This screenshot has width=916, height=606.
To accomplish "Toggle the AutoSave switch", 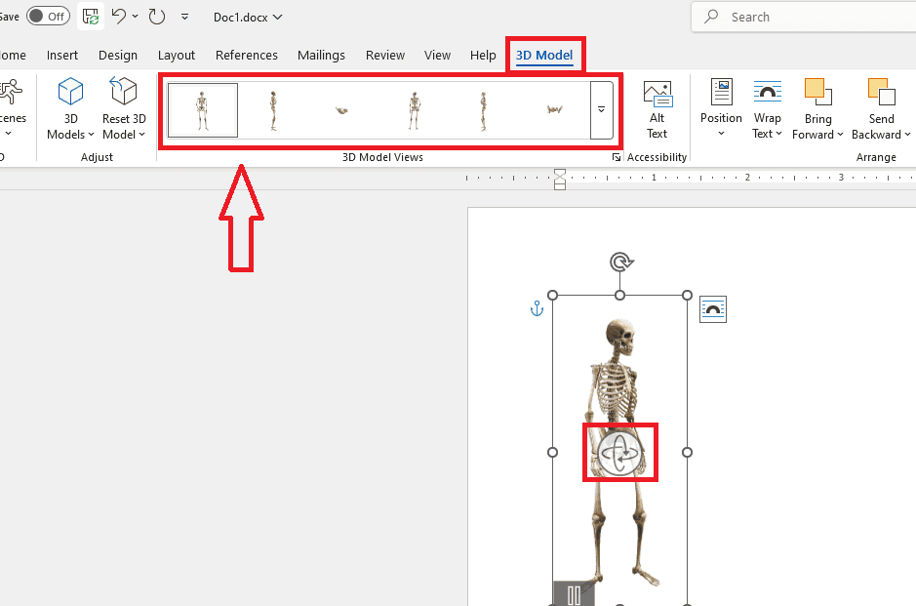I will coord(48,16).
